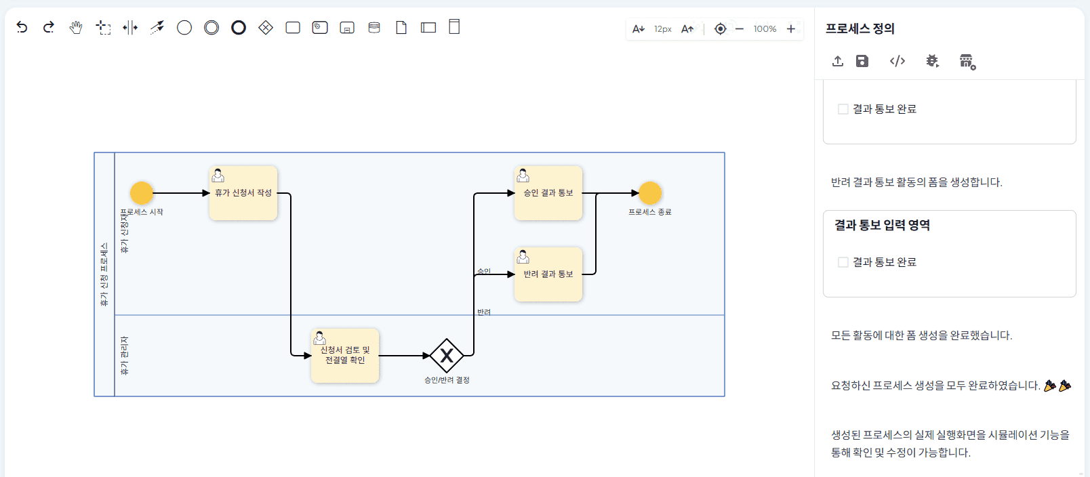
Task: Select the 승인 결과 통보 task
Action: coord(548,193)
